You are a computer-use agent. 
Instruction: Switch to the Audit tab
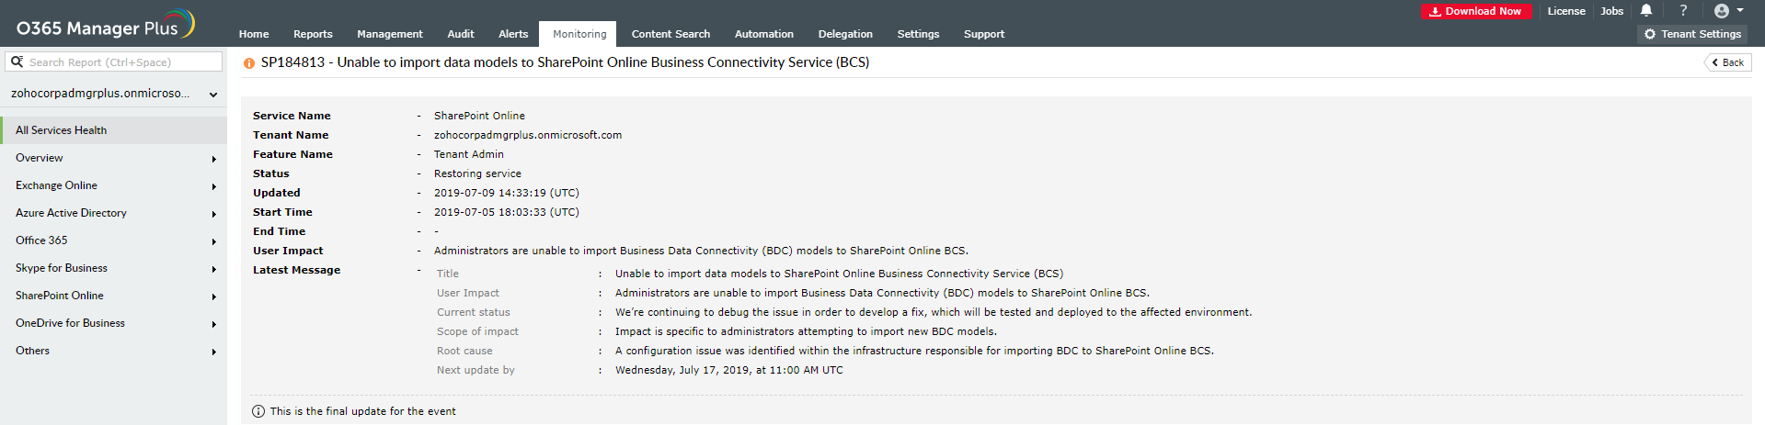coord(460,34)
